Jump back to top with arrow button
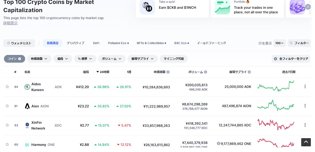The height and width of the screenshot is (152, 315). [306, 142]
